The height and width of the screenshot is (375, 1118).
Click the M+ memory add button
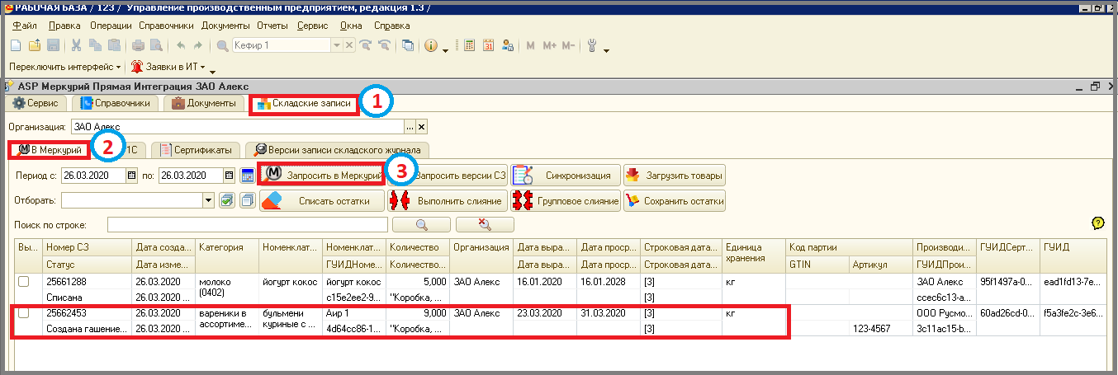click(549, 46)
